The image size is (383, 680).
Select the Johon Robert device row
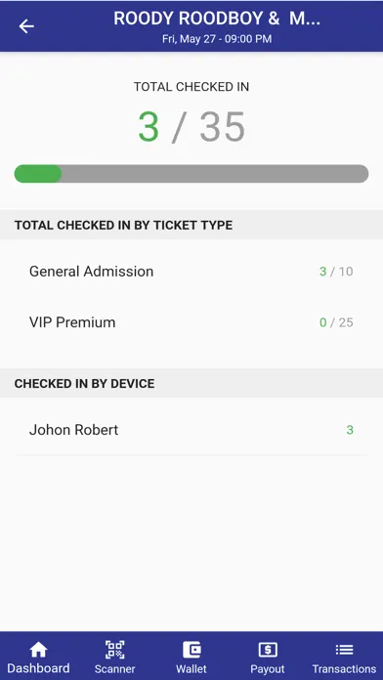click(191, 430)
